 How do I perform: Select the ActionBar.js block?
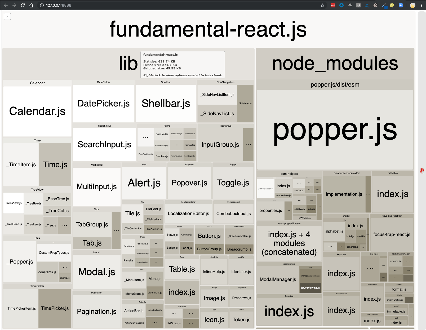coord(134,311)
